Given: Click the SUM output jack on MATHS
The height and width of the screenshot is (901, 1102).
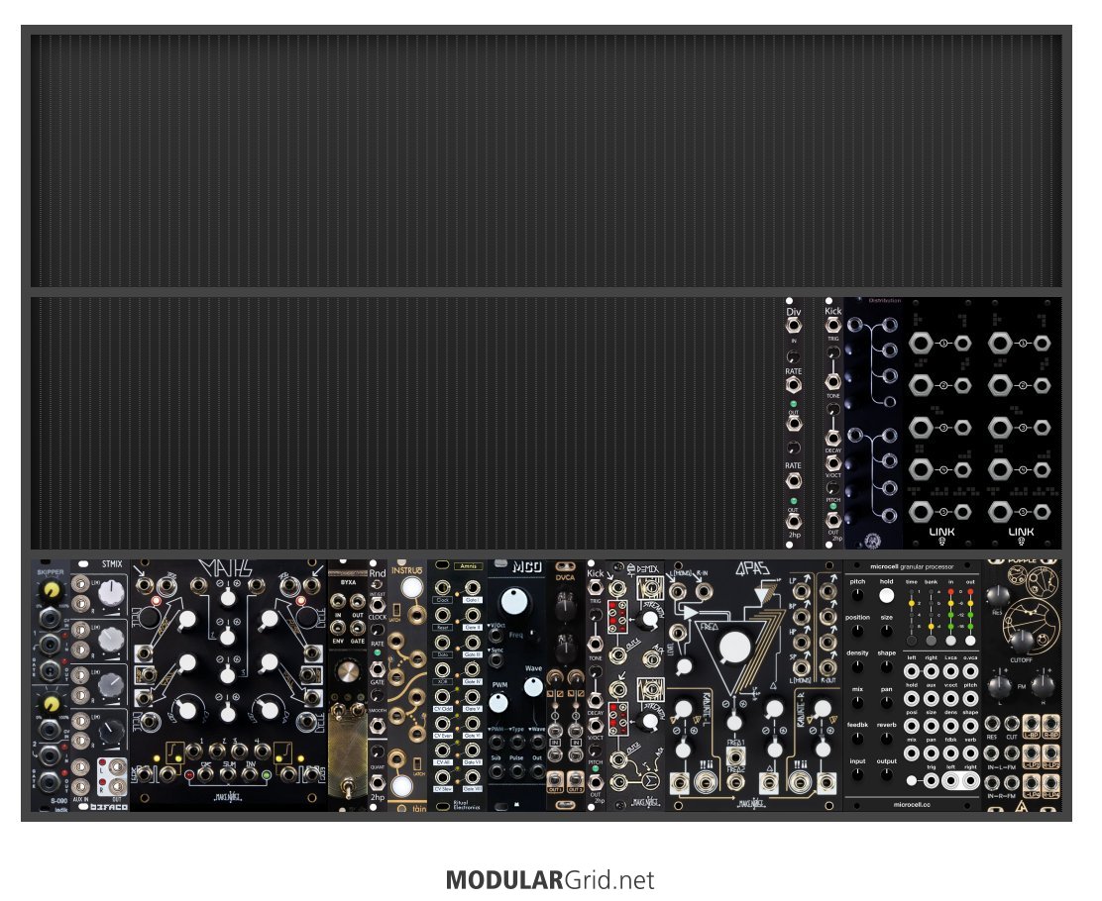Looking at the screenshot, I should (228, 774).
